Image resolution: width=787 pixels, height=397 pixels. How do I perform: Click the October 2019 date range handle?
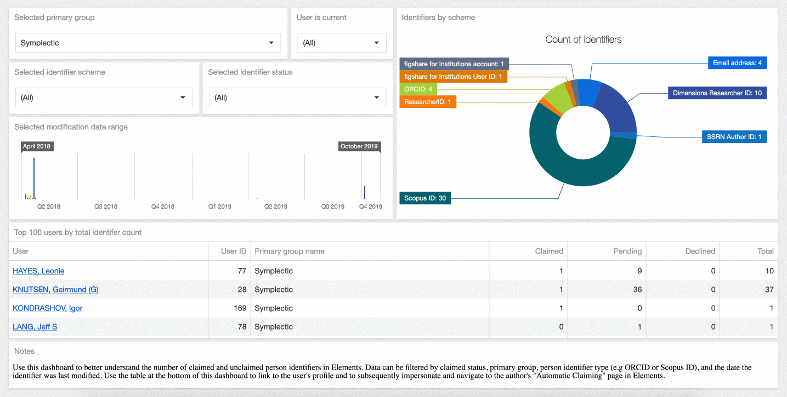[359, 146]
